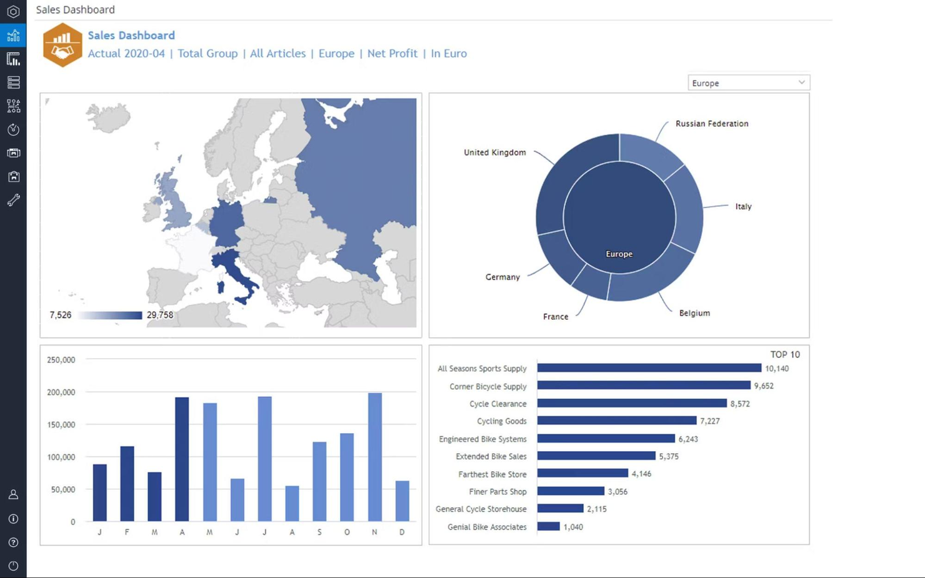Click the database server icon in sidebar

(x=13, y=82)
